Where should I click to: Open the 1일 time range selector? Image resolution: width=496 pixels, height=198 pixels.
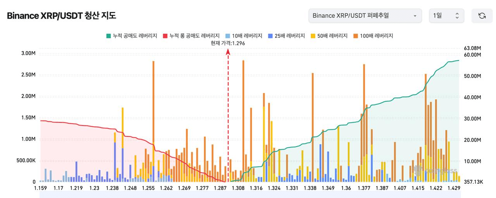[446, 16]
